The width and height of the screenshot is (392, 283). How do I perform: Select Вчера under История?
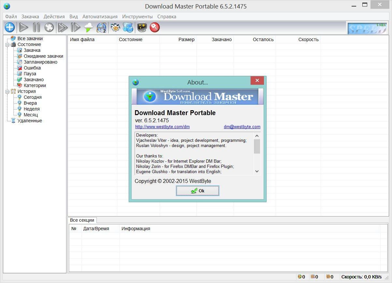click(30, 103)
